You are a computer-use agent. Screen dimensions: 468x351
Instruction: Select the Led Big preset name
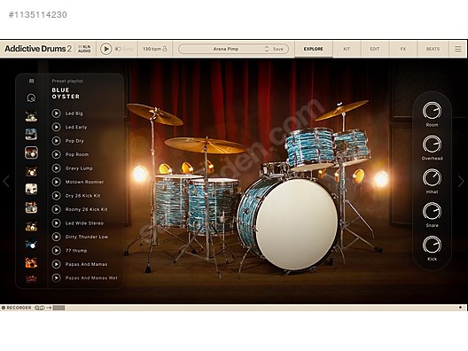pyautogui.click(x=74, y=113)
